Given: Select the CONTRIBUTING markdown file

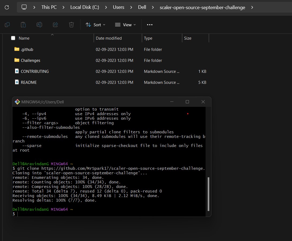Looking at the screenshot, I should [35, 71].
